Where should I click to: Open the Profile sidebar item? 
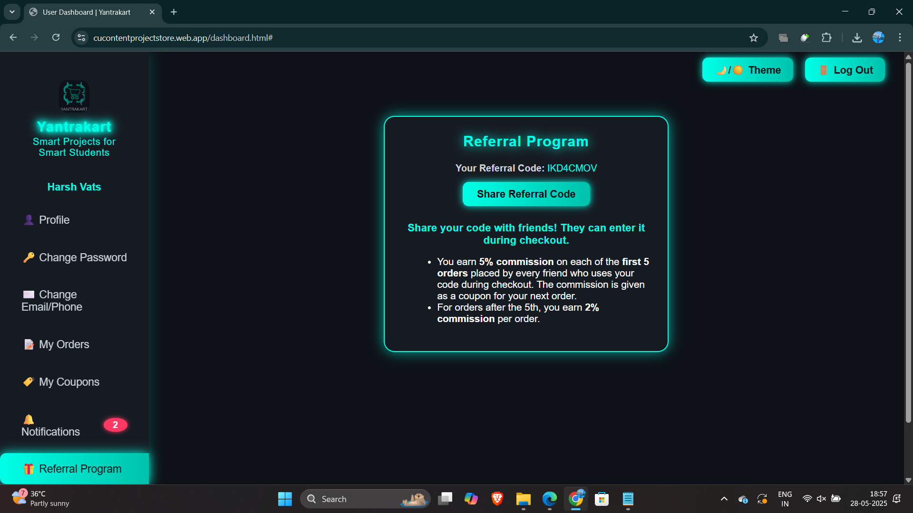coord(54,220)
